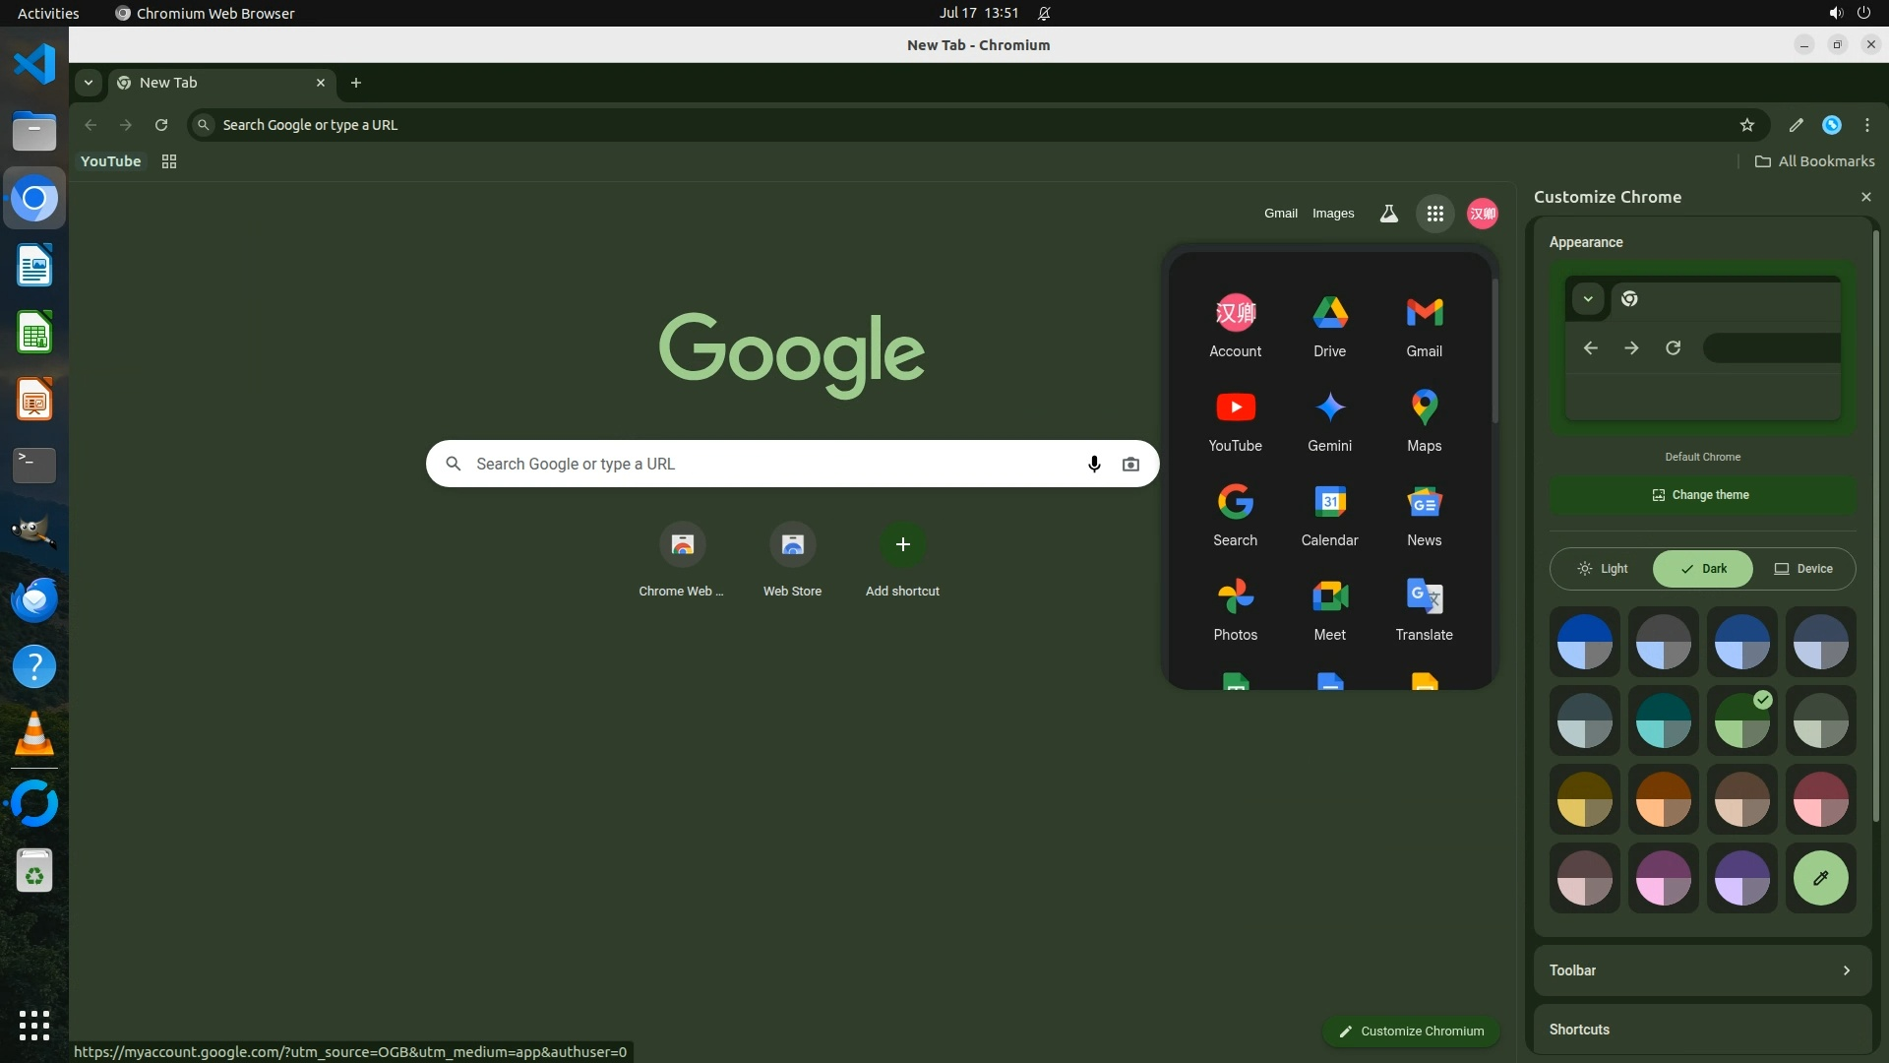
Task: Click voice search microphone icon
Action: tap(1093, 464)
